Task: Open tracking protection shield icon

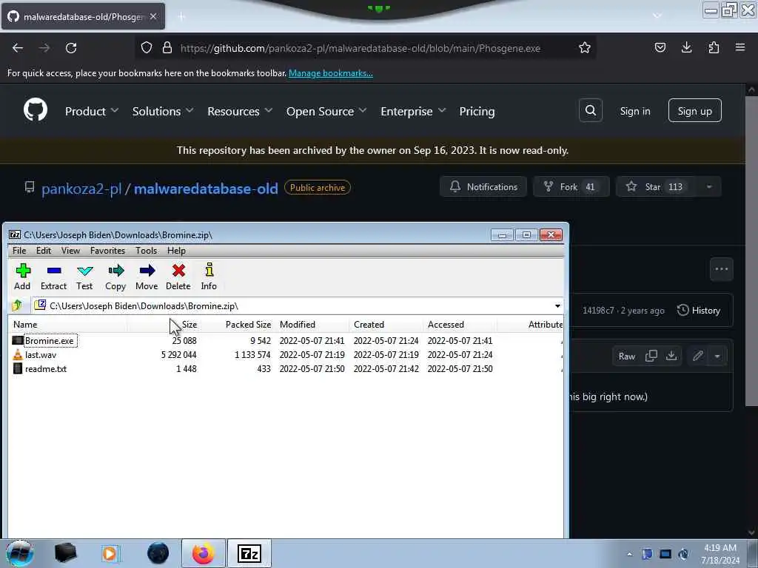Action: tap(147, 48)
